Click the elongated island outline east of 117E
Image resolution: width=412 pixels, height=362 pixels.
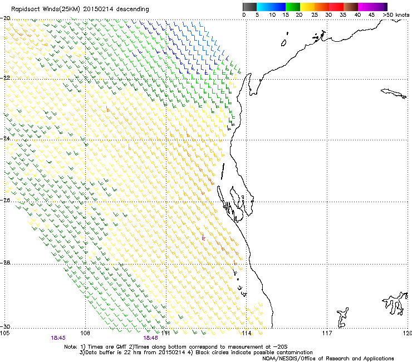[x=394, y=94]
